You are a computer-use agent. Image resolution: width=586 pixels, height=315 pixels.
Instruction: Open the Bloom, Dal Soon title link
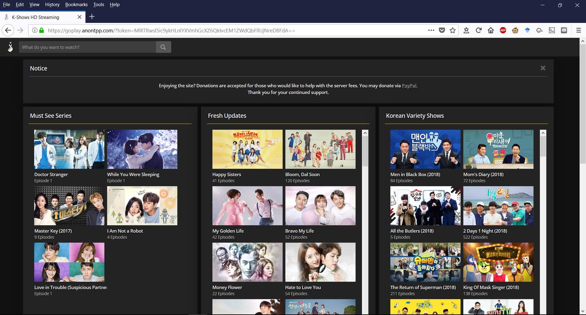302,175
